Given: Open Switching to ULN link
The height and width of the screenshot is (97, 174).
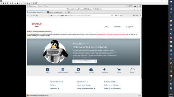Looking at the screenshot, I should click(x=110, y=82).
